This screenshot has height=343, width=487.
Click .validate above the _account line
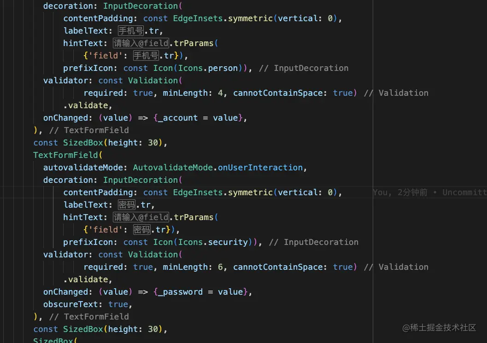85,105
